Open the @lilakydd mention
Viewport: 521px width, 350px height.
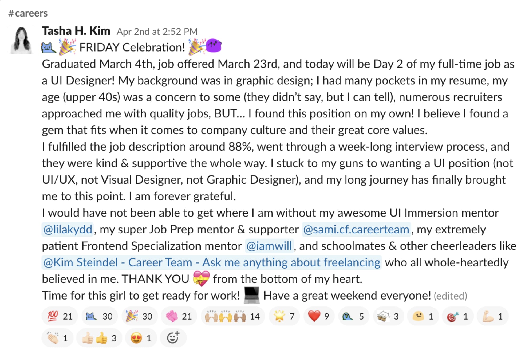(x=68, y=229)
